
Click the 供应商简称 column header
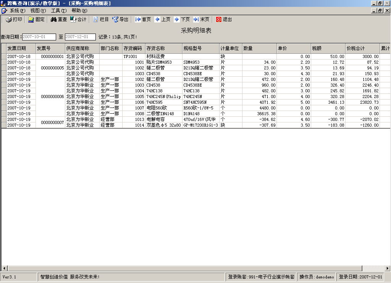tap(82, 48)
